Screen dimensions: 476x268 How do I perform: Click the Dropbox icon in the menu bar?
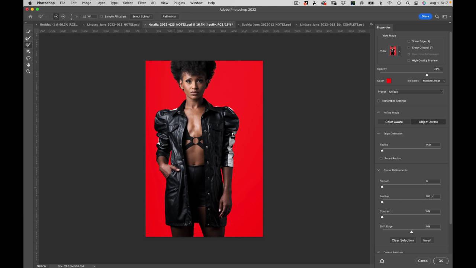coord(343,3)
